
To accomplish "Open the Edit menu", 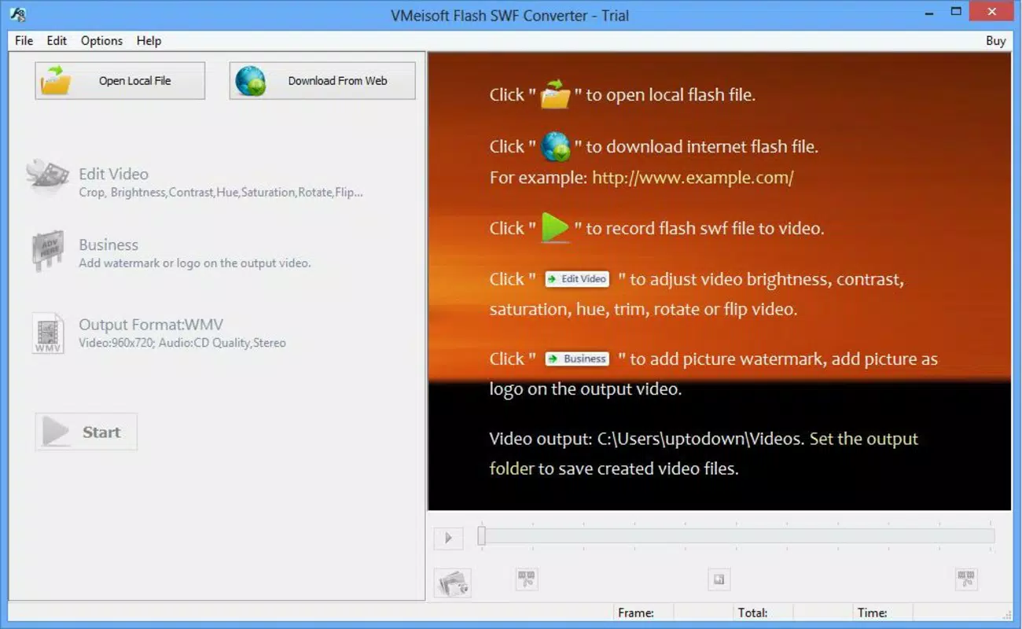I will pyautogui.click(x=57, y=41).
